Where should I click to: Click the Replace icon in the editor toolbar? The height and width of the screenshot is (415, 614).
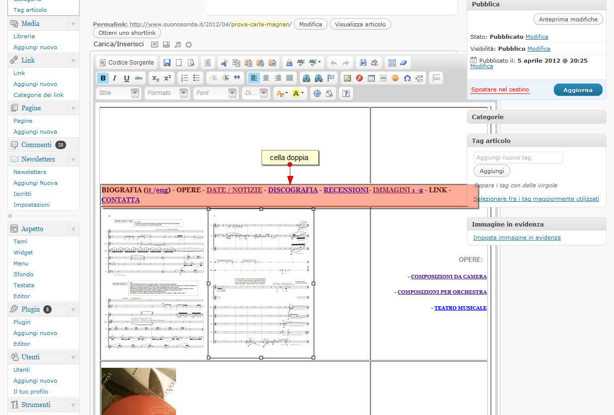[x=375, y=63]
